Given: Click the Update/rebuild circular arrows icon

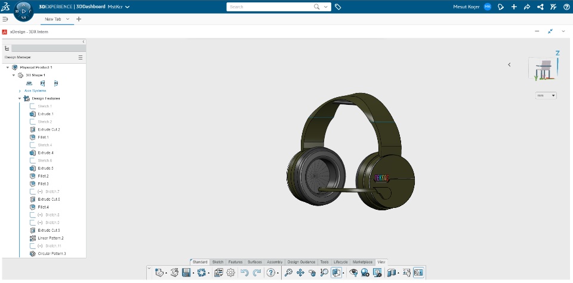Looking at the screenshot, I should [x=201, y=272].
